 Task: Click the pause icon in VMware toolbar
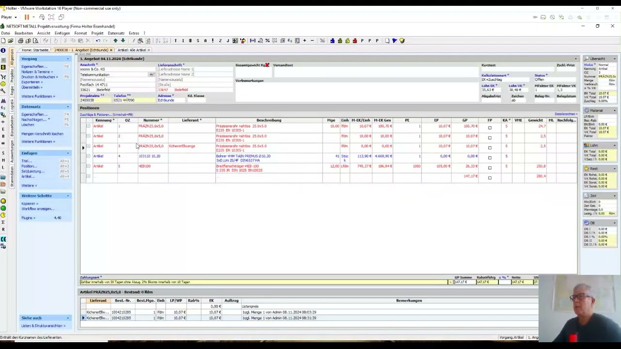coord(27,17)
